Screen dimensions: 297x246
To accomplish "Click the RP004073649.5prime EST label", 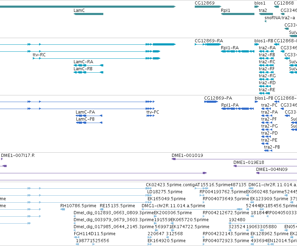I will click(226, 199).
